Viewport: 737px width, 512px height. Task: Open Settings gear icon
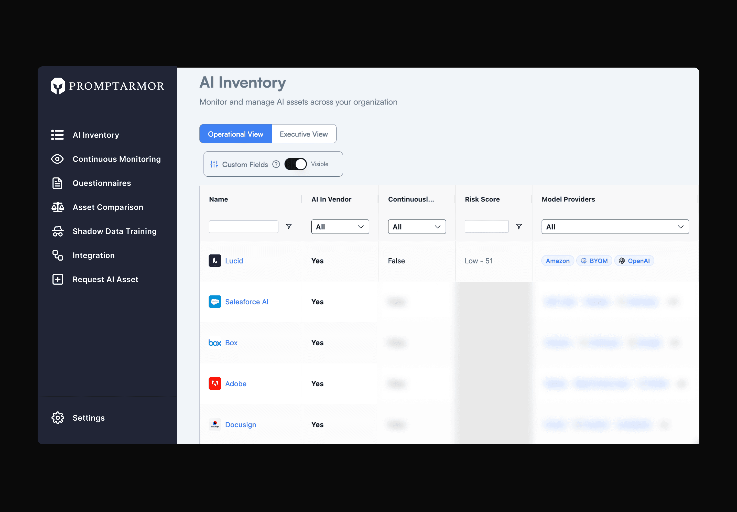coord(58,418)
